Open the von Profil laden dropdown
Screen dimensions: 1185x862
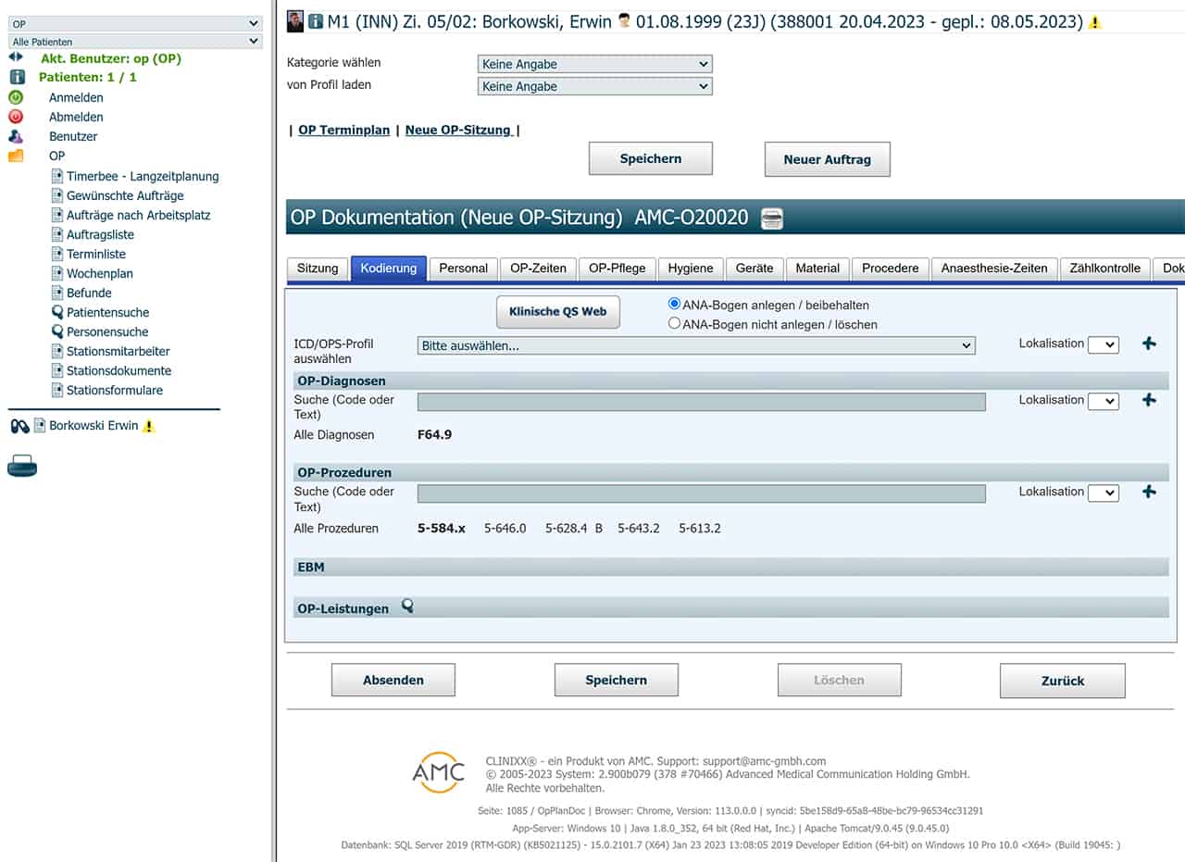(594, 86)
